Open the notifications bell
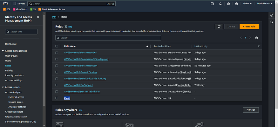Screen dimensions: 278x127 coord(220,4)
